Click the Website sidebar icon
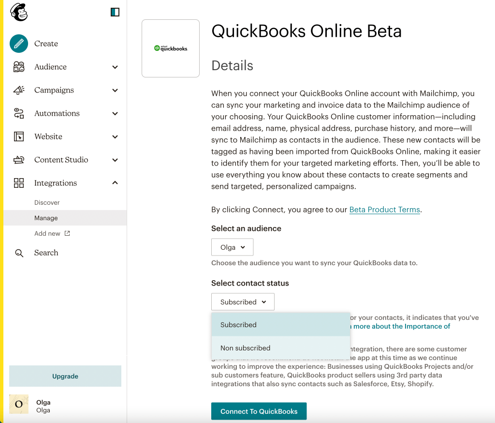The width and height of the screenshot is (495, 423). (x=19, y=136)
